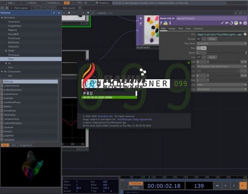This screenshot has height=194, width=248.
Task: Open the comment bubble icon in parameter header
Action: point(227,23)
